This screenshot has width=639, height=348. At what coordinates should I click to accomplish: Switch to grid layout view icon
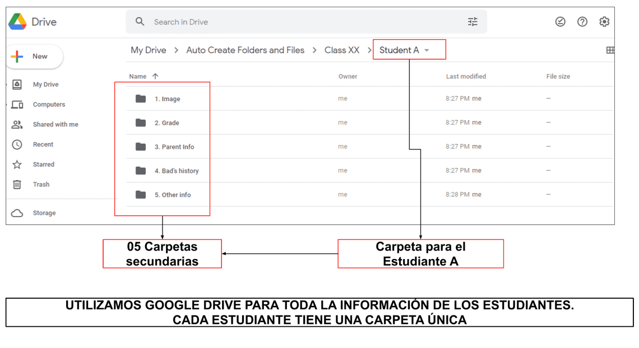pos(610,50)
